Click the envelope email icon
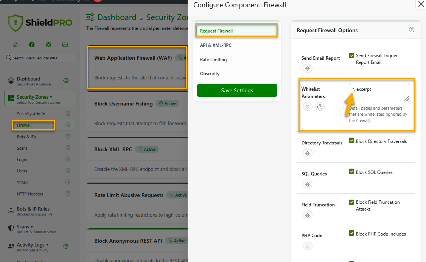Image resolution: width=426 pixels, height=262 pixels. pyautogui.click(x=65, y=45)
